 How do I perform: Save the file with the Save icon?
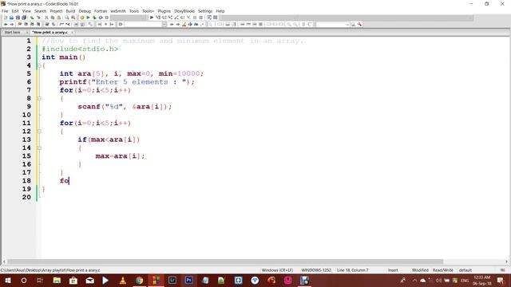[x=18, y=18]
